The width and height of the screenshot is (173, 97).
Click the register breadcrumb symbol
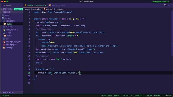60,9
